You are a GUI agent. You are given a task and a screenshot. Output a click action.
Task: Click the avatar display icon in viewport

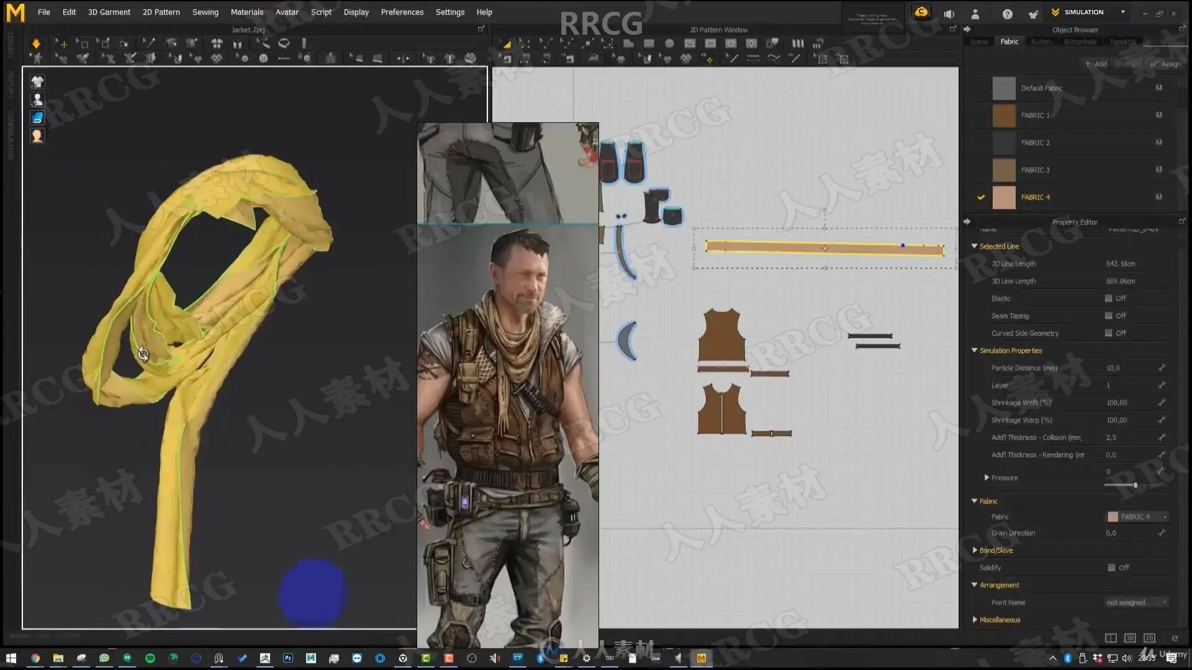[37, 100]
